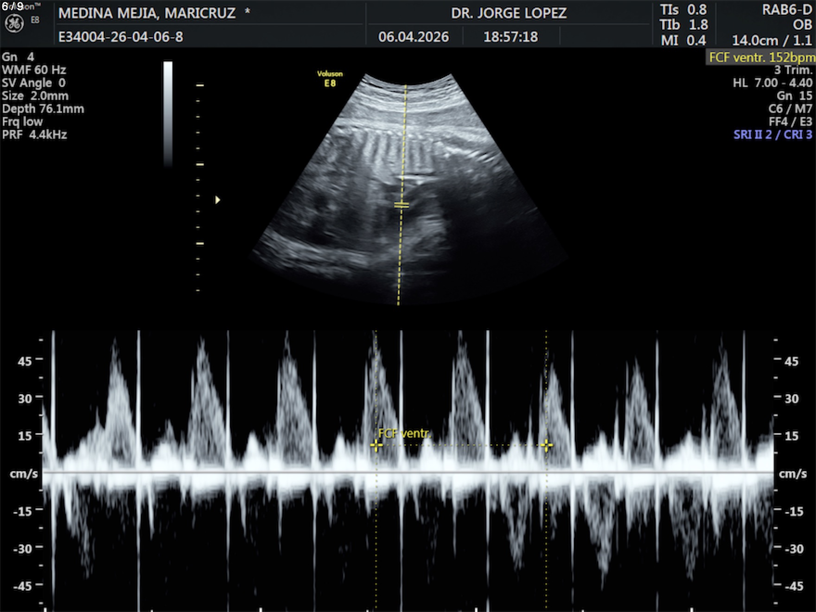Click the exam date 06.04.2026
This screenshot has width=816, height=612.
click(x=413, y=37)
